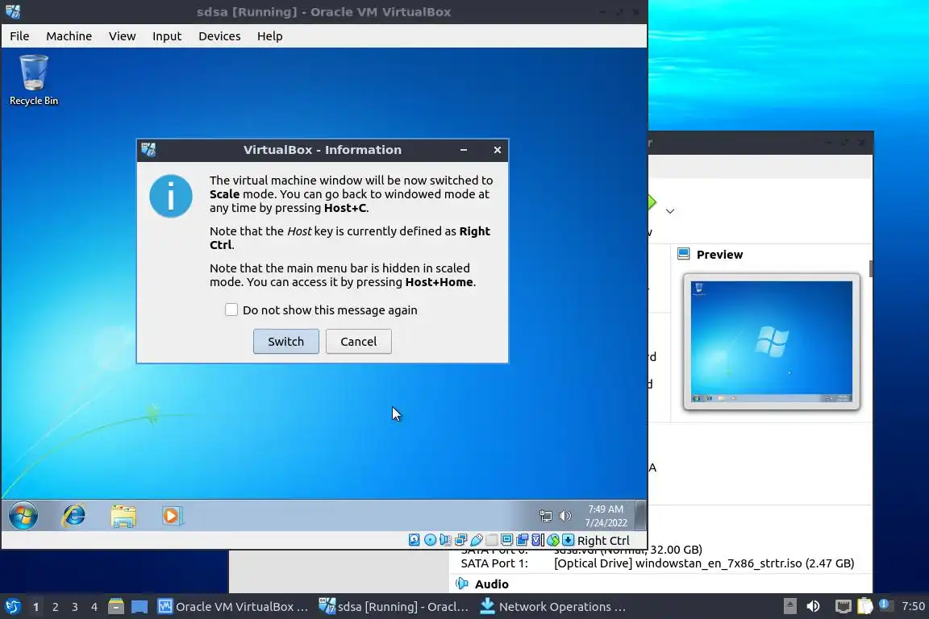Click the greyed shared folders status icon
Viewport: 929px width, 619px height.
coord(491,540)
